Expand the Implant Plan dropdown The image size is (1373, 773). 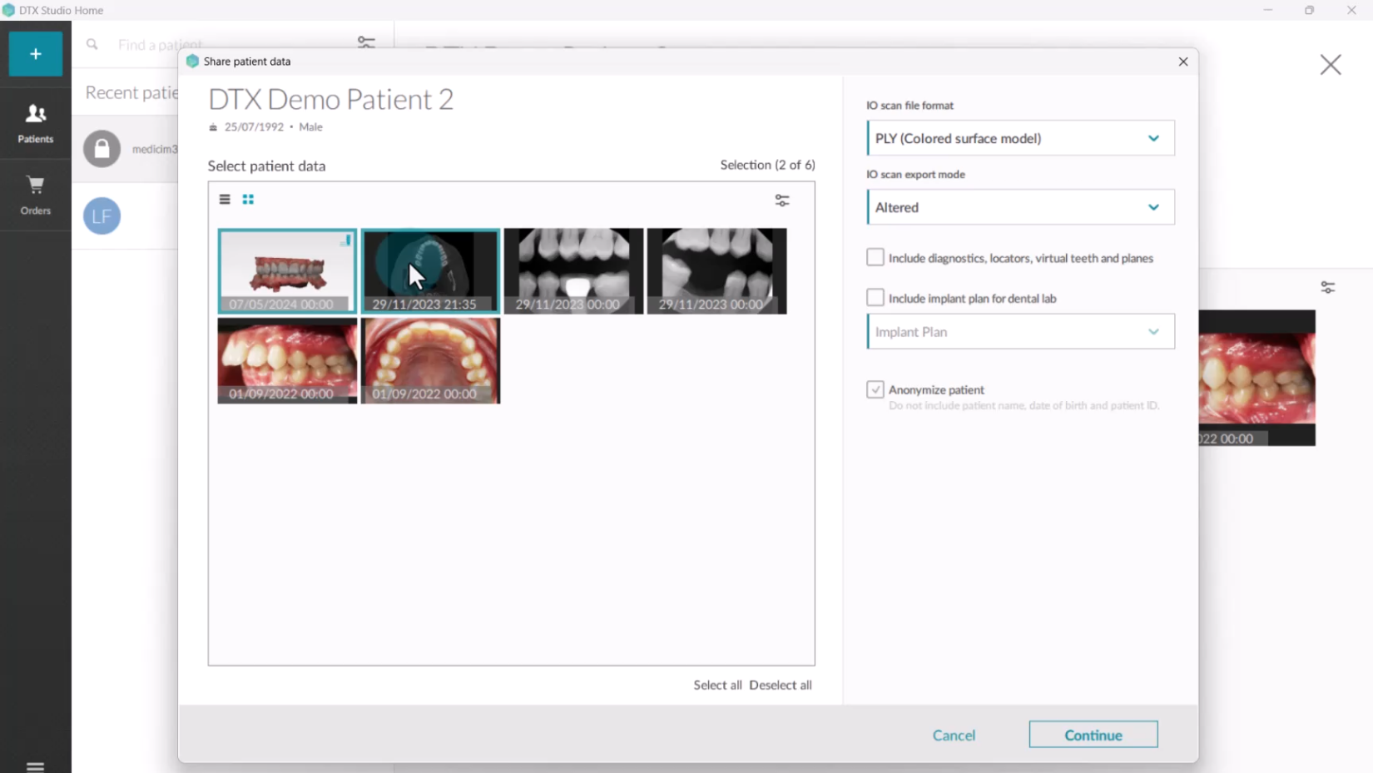pos(1020,332)
